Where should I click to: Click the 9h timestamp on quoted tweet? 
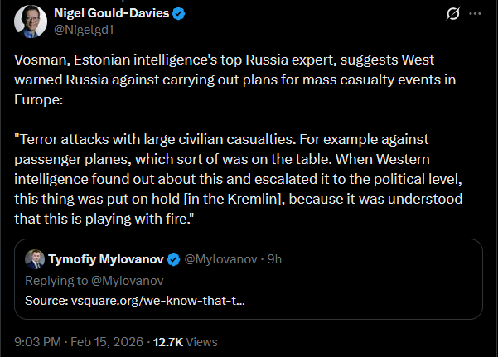pyautogui.click(x=274, y=259)
